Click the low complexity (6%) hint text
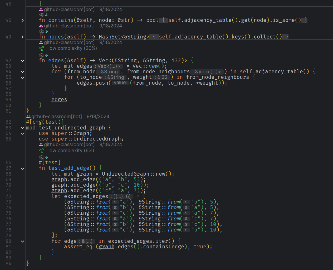Screen dimensions: 333x270 [71, 151]
